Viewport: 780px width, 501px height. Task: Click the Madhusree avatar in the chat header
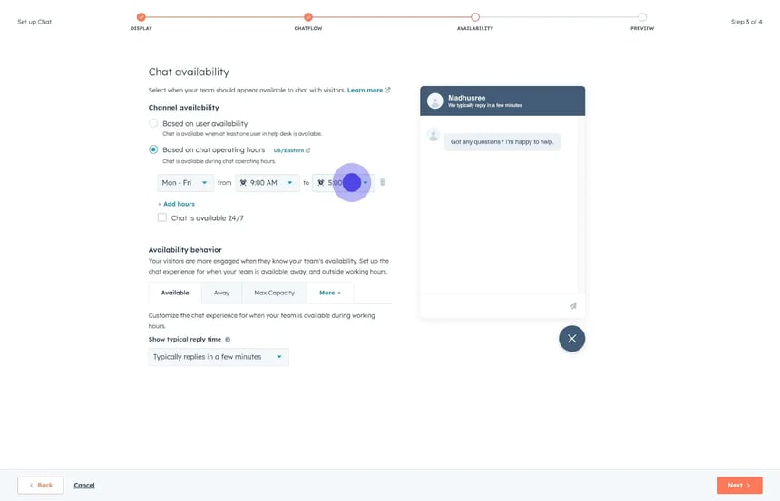click(435, 101)
